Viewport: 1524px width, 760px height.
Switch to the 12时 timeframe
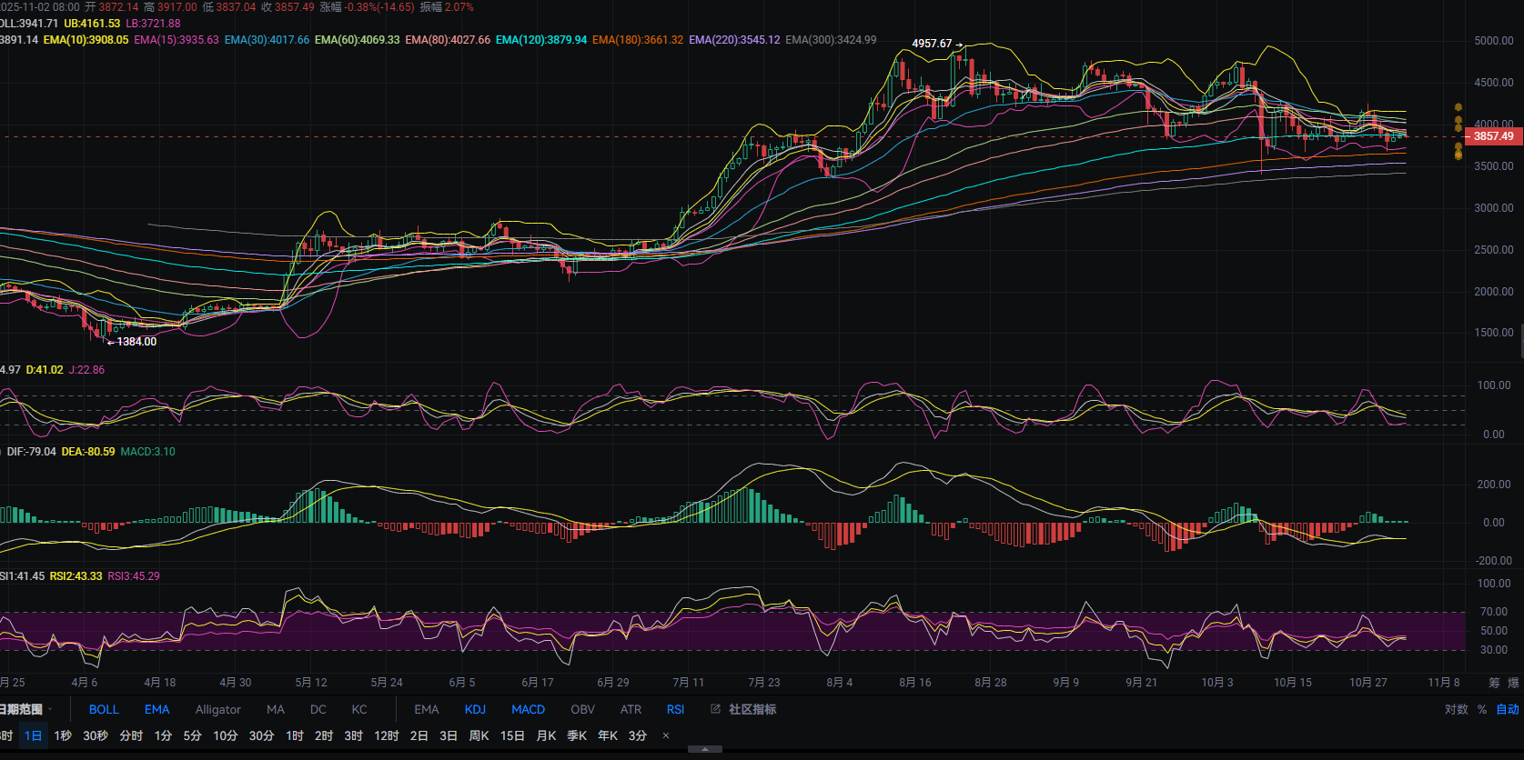[x=387, y=735]
